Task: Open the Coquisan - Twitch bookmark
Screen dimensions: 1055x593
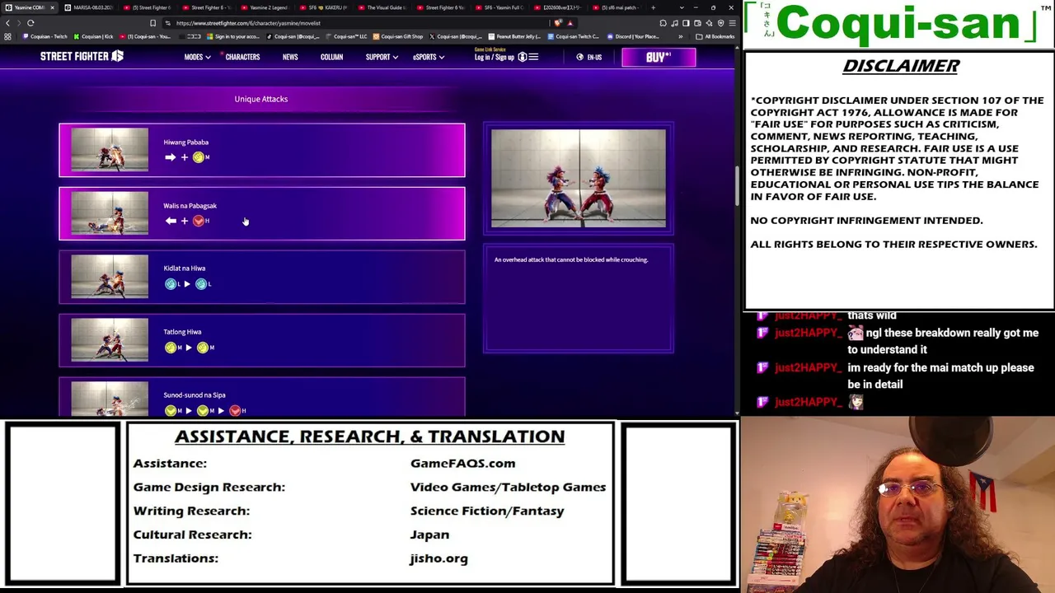Action: [x=46, y=36]
